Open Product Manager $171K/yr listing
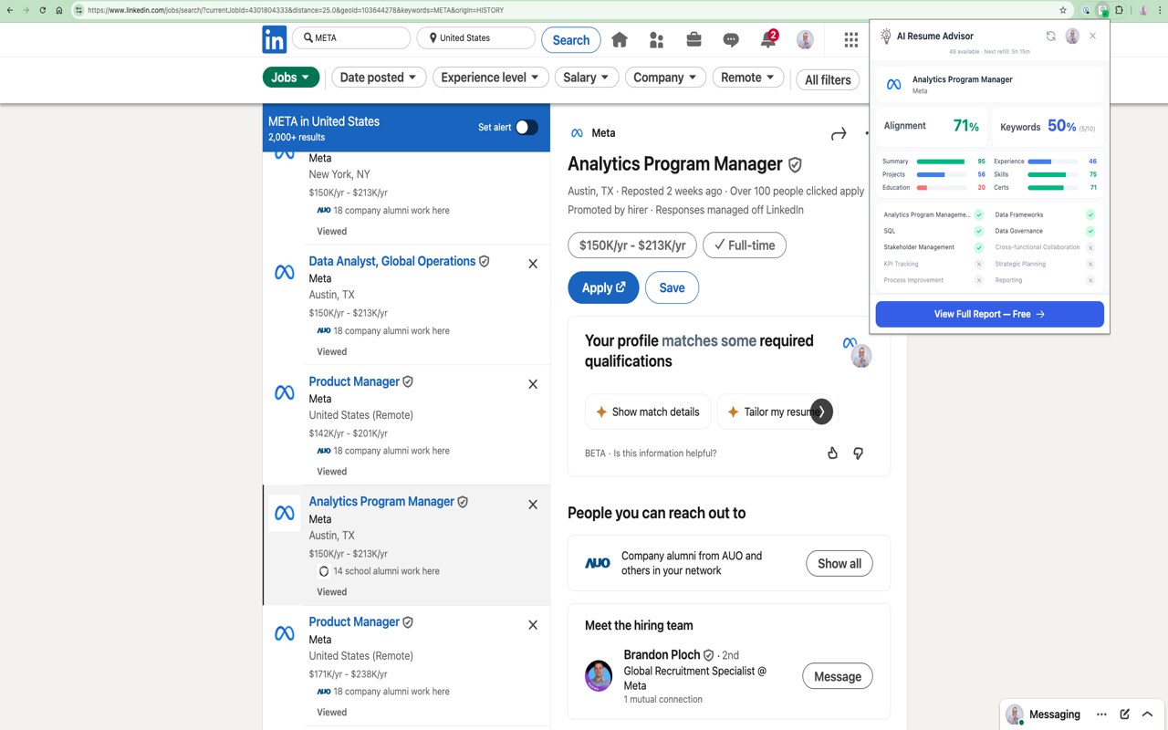 click(354, 621)
